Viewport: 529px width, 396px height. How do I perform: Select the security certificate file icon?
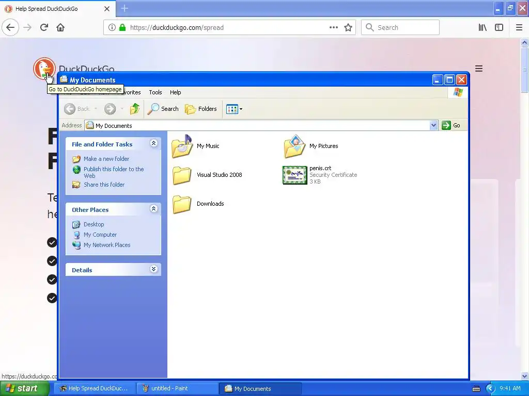(x=294, y=175)
